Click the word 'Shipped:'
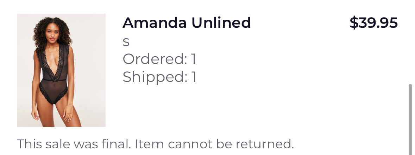 155,77
